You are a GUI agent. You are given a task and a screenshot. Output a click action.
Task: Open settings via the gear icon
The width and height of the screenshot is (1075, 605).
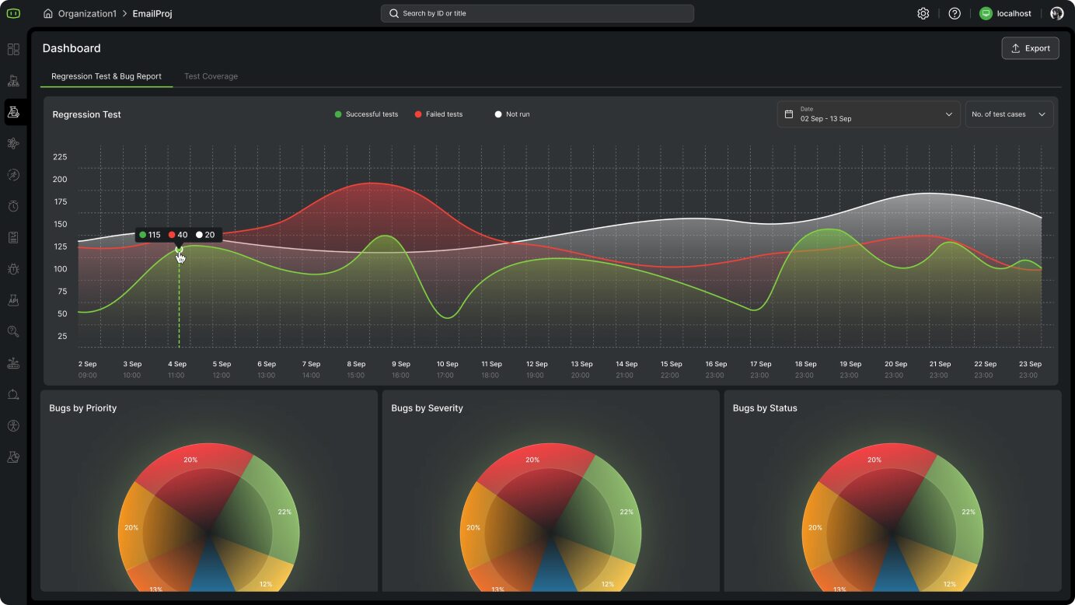tap(923, 13)
